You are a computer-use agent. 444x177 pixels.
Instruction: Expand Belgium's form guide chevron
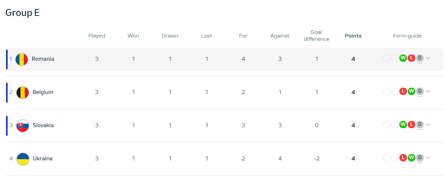tap(428, 91)
